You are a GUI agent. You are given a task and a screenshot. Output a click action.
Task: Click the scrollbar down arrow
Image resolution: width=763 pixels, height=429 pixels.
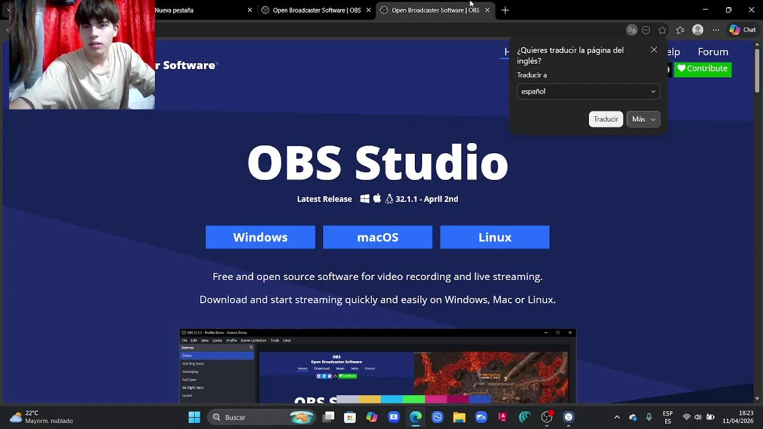tap(757, 399)
